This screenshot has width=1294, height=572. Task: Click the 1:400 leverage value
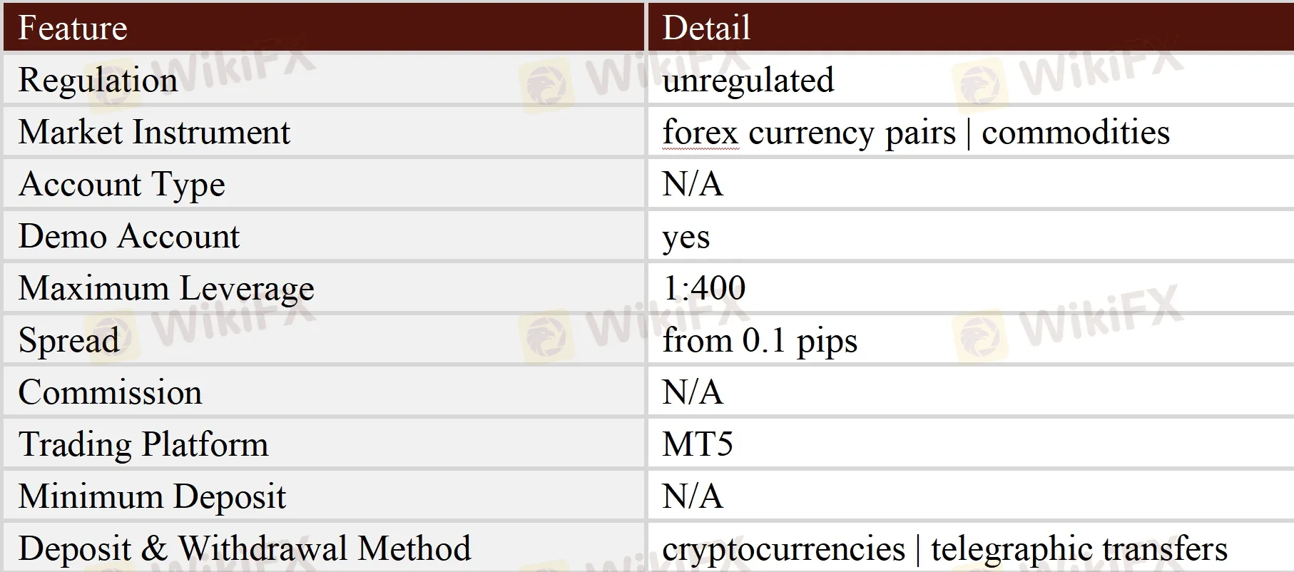pyautogui.click(x=703, y=288)
